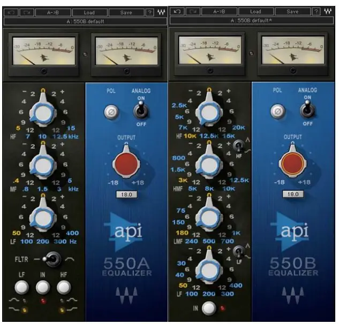This screenshot has height=324, width=339.
Task: Click the undo arrow in the 550B toolbar
Action: click(x=177, y=11)
